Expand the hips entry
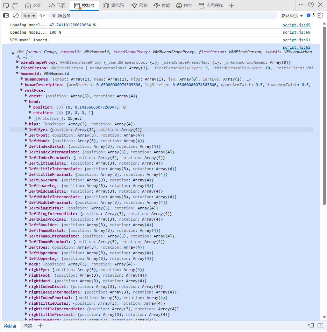This screenshot has width=327, height=332. coord(26,123)
